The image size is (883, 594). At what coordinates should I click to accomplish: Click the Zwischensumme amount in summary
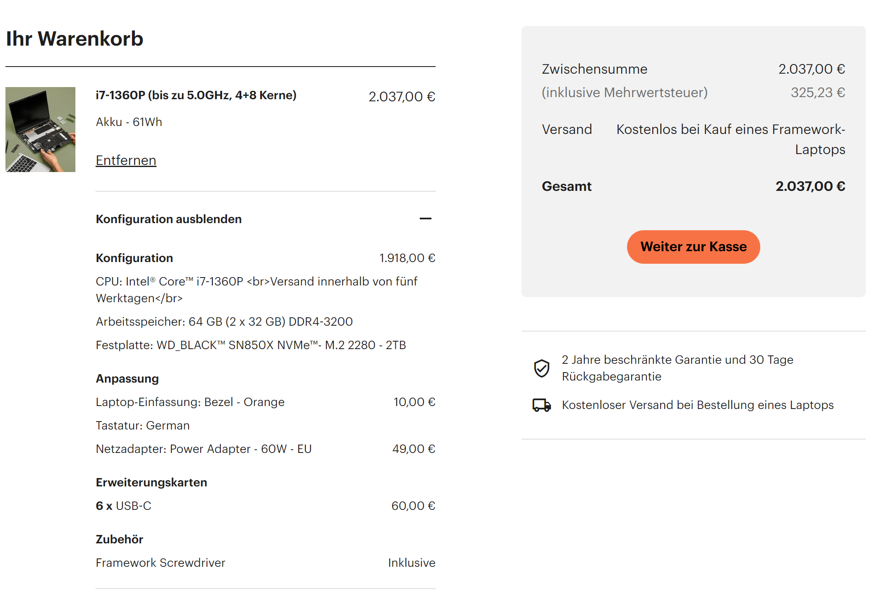click(811, 69)
